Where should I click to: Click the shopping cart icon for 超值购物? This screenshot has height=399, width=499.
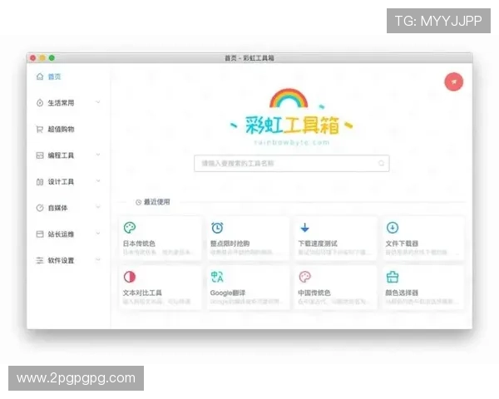pyautogui.click(x=40, y=129)
